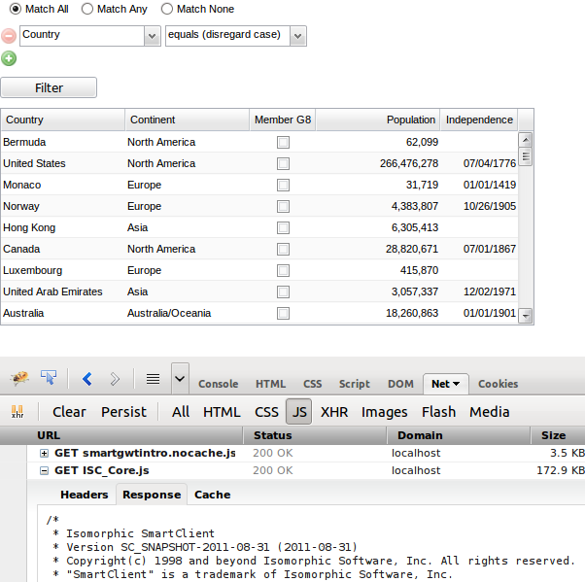Click the green add criterion icon
This screenshot has width=585, height=582.
(9, 59)
